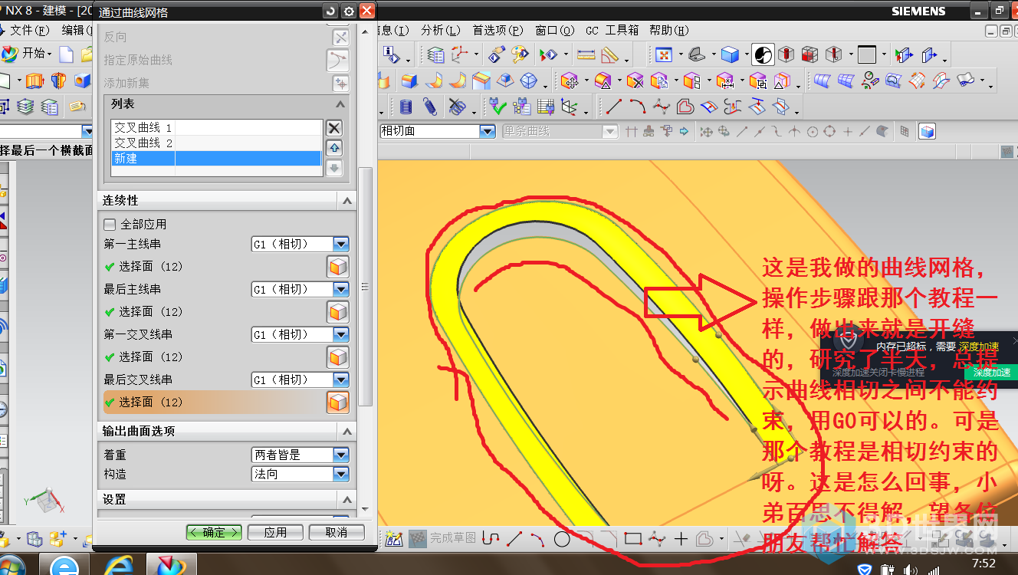This screenshot has width=1018, height=575.
Task: Expand the 设置 section
Action: pos(347,499)
